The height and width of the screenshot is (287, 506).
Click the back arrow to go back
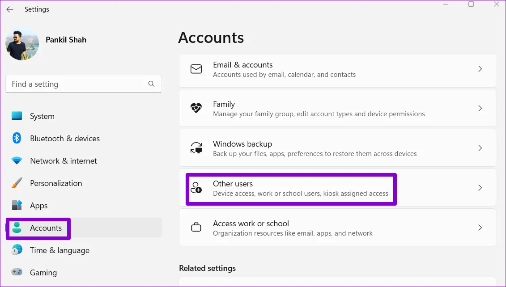[x=10, y=9]
